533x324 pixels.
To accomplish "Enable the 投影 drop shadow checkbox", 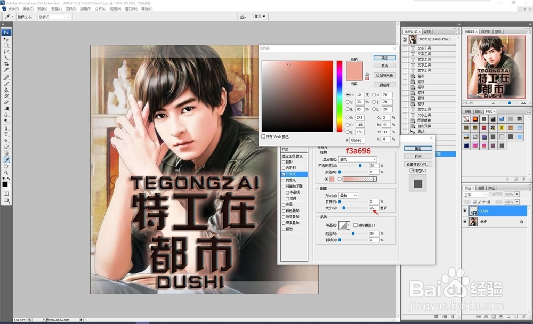I will click(x=284, y=162).
